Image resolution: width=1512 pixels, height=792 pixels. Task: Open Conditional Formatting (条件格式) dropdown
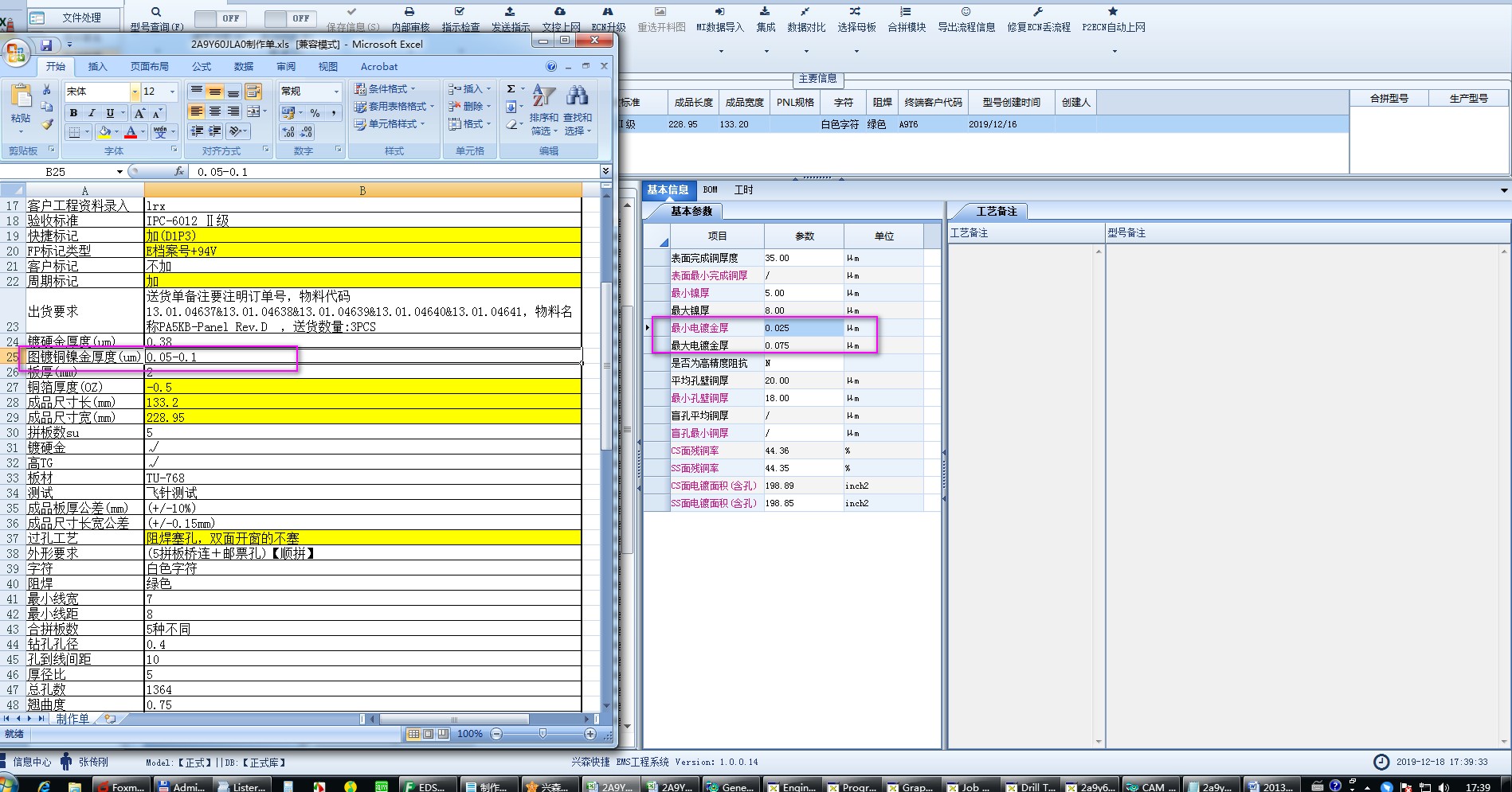[386, 89]
